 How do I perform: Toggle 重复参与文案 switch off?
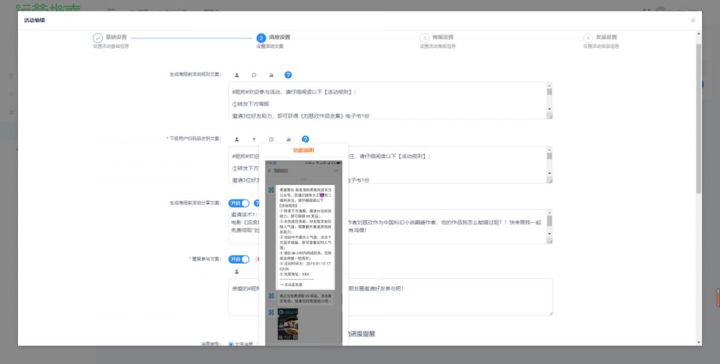point(239,259)
